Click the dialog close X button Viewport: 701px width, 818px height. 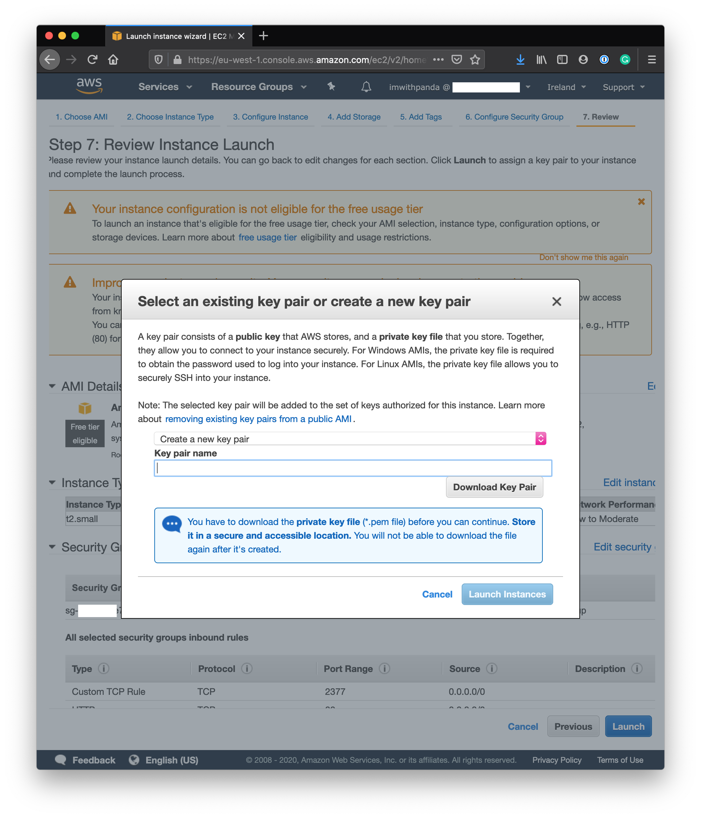coord(557,302)
